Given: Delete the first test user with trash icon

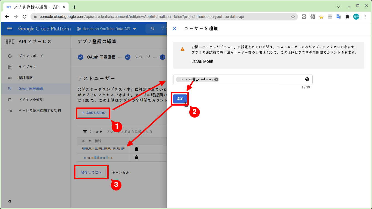Looking at the screenshot, I should tap(136, 149).
